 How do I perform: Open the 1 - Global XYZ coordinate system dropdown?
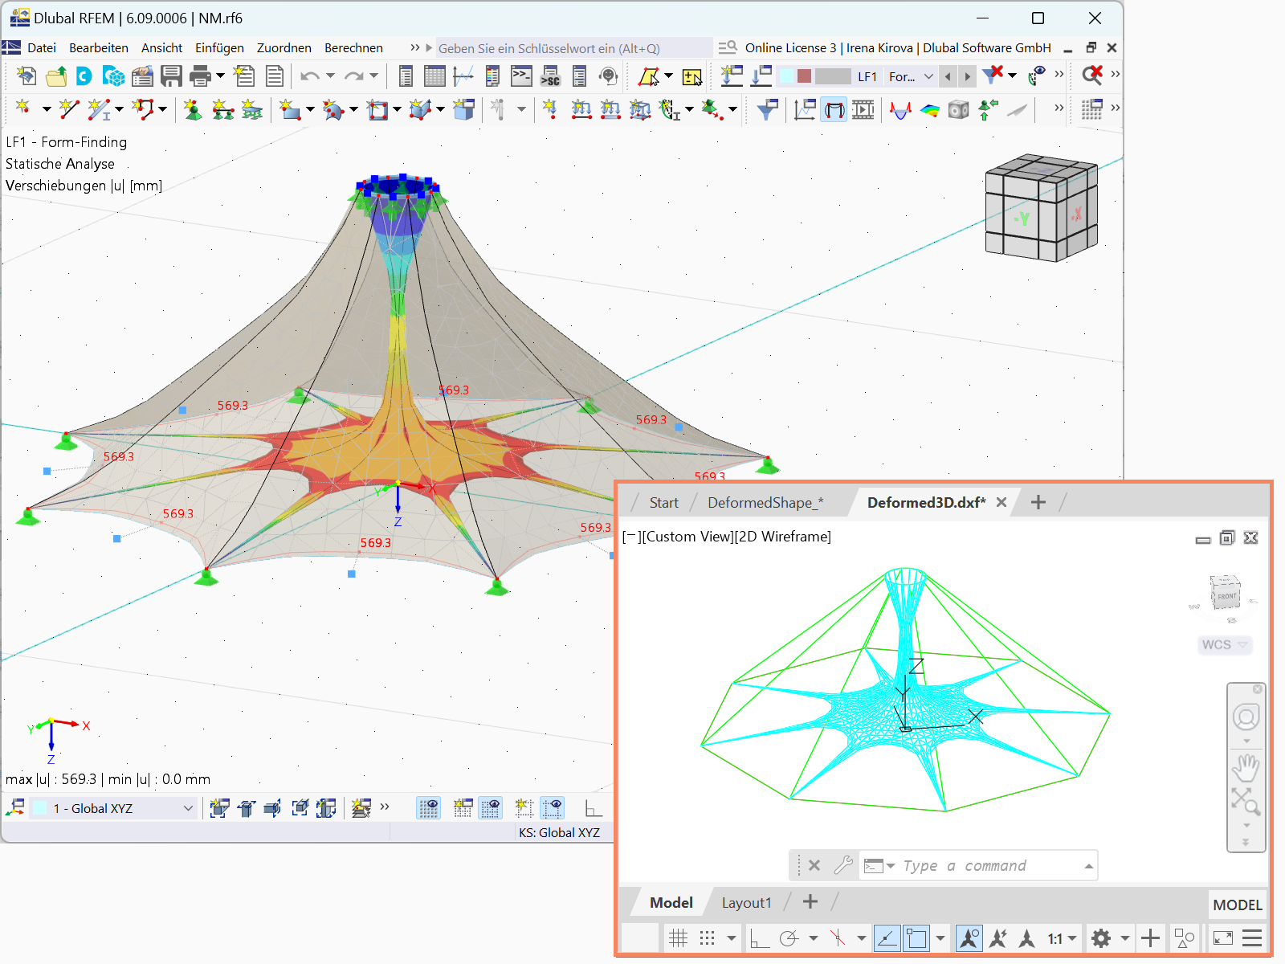pos(186,808)
